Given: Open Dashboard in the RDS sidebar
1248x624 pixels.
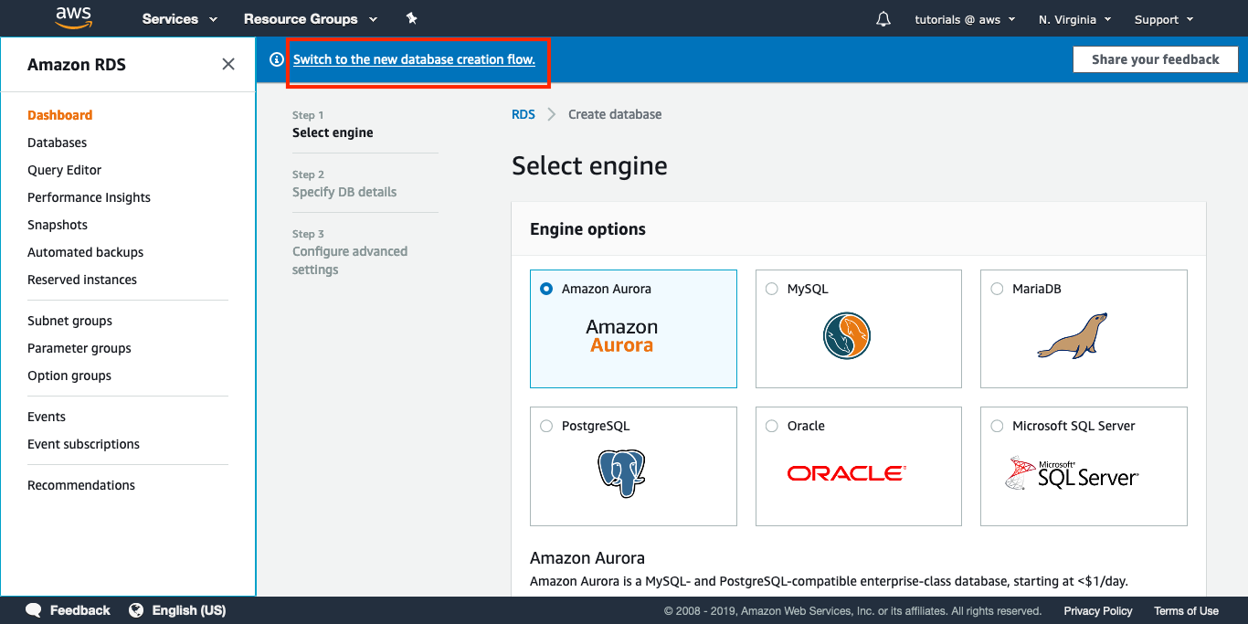Looking at the screenshot, I should [x=60, y=115].
